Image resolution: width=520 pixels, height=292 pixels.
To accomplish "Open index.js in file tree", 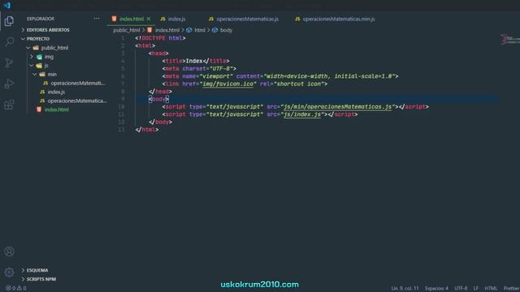I will coord(56,92).
